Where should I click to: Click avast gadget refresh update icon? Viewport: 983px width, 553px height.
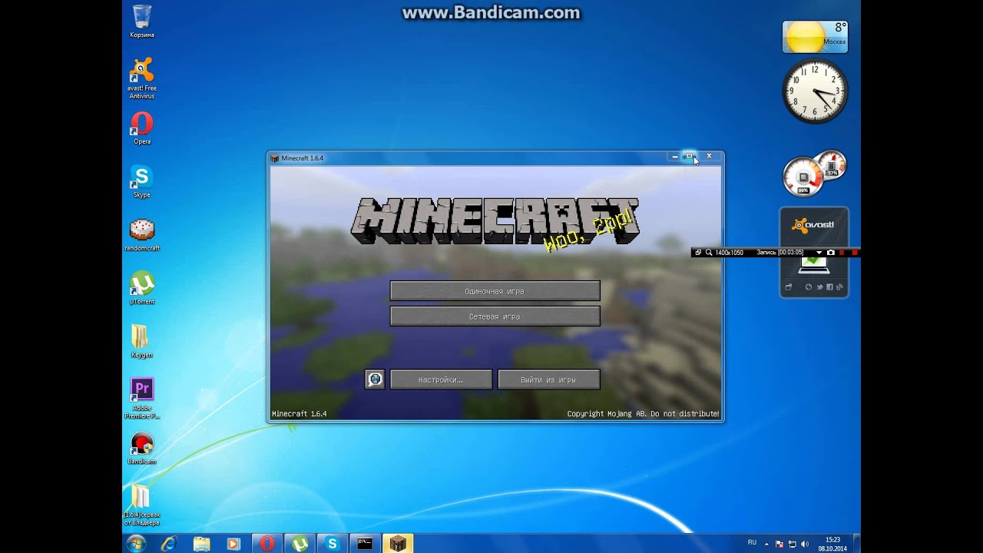pyautogui.click(x=809, y=287)
